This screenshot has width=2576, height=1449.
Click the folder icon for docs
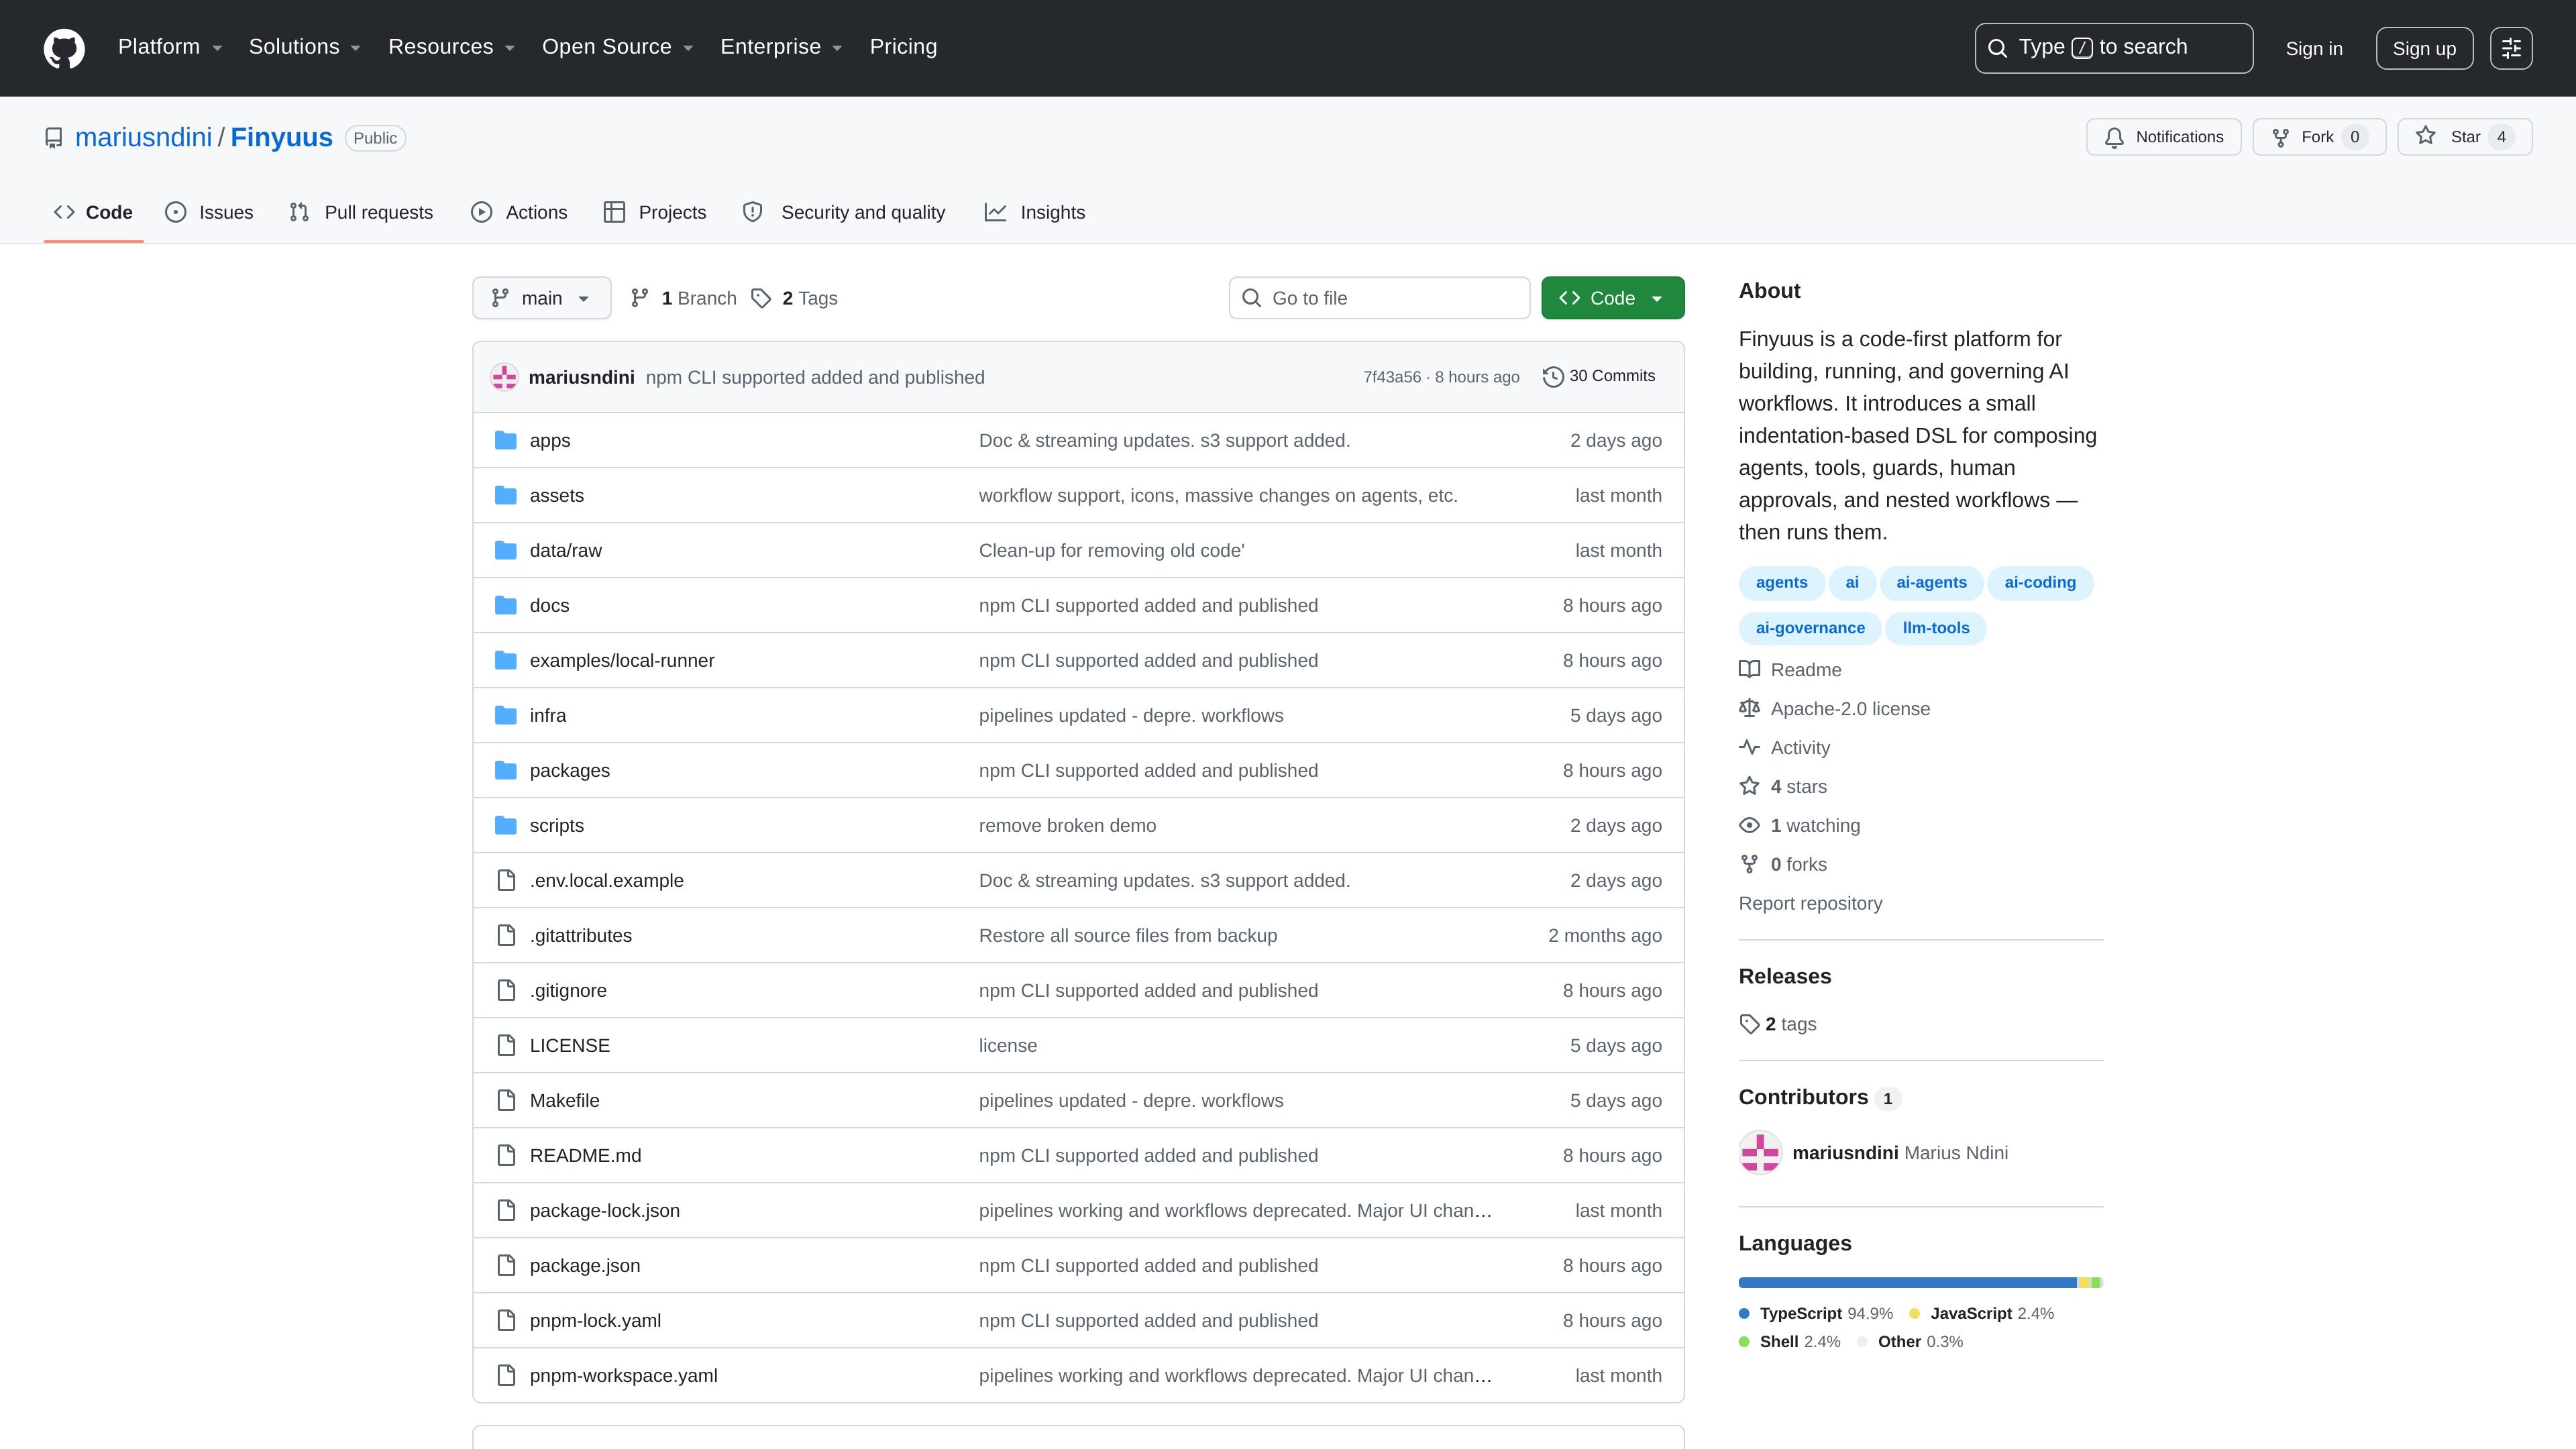[506, 605]
